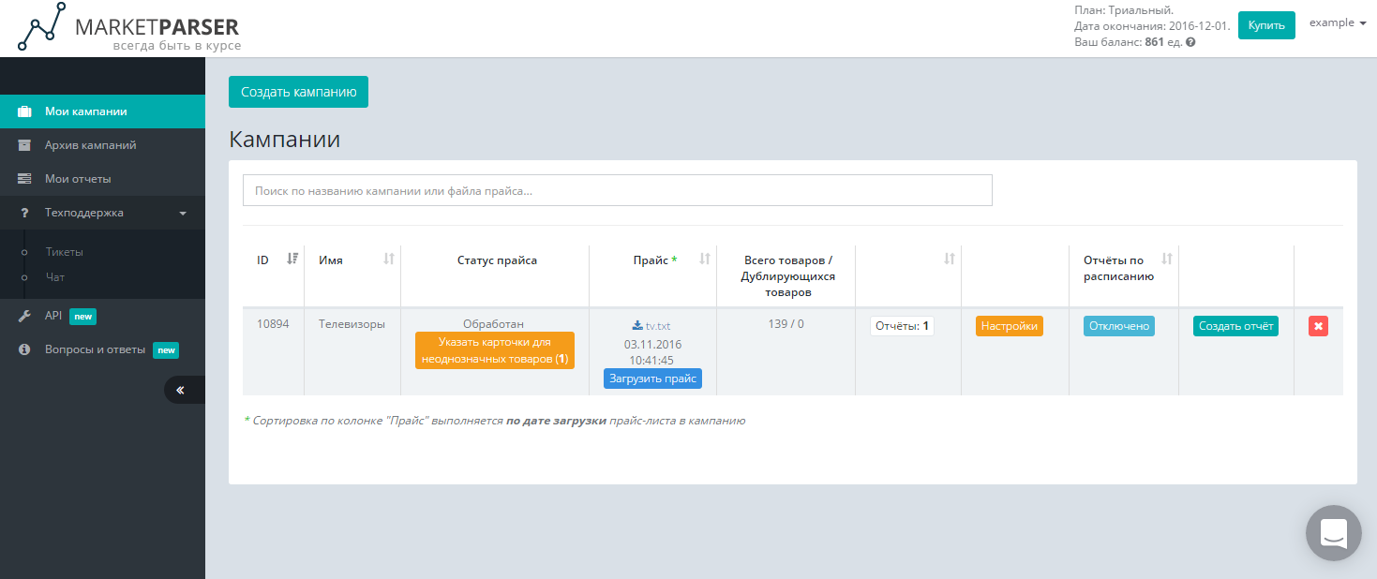
Task: Sort campaigns by ID column
Action: click(x=274, y=260)
